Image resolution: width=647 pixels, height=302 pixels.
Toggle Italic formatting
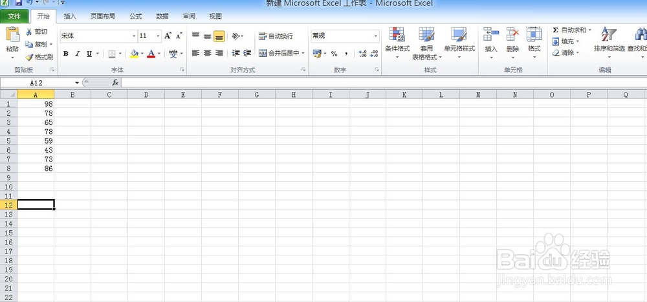click(x=77, y=54)
